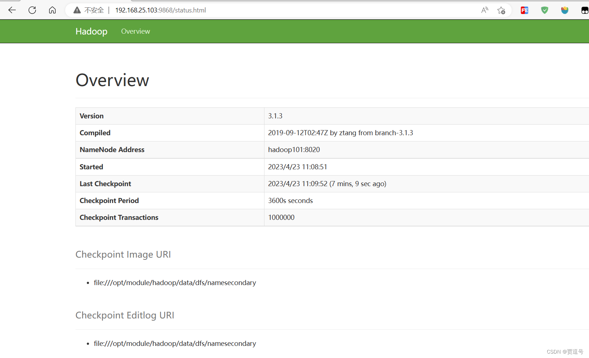This screenshot has height=358, width=589.
Task: Go back with the browser back arrow
Action: pos(12,10)
